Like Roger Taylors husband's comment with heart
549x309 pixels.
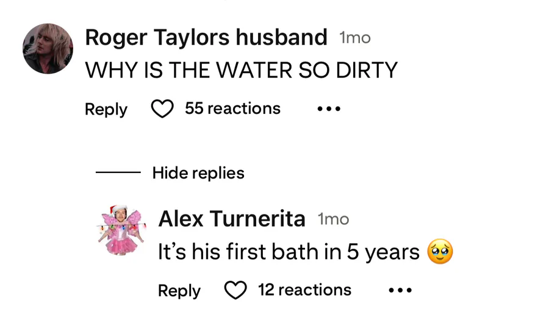[162, 109]
